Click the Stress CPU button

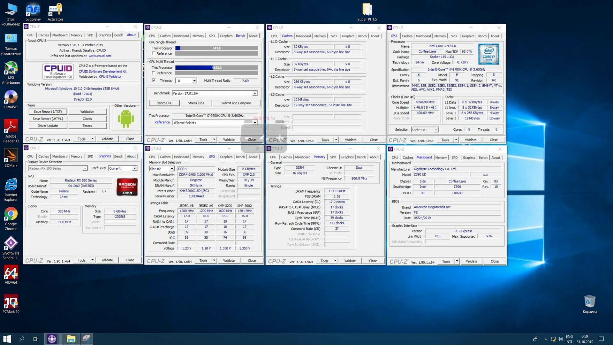(196, 103)
